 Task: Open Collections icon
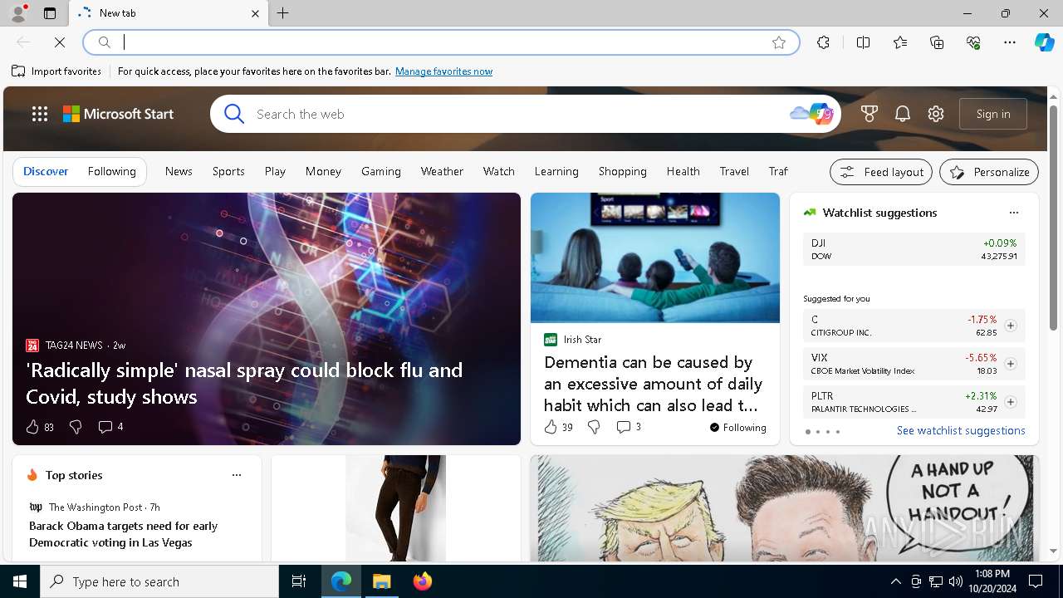point(937,42)
